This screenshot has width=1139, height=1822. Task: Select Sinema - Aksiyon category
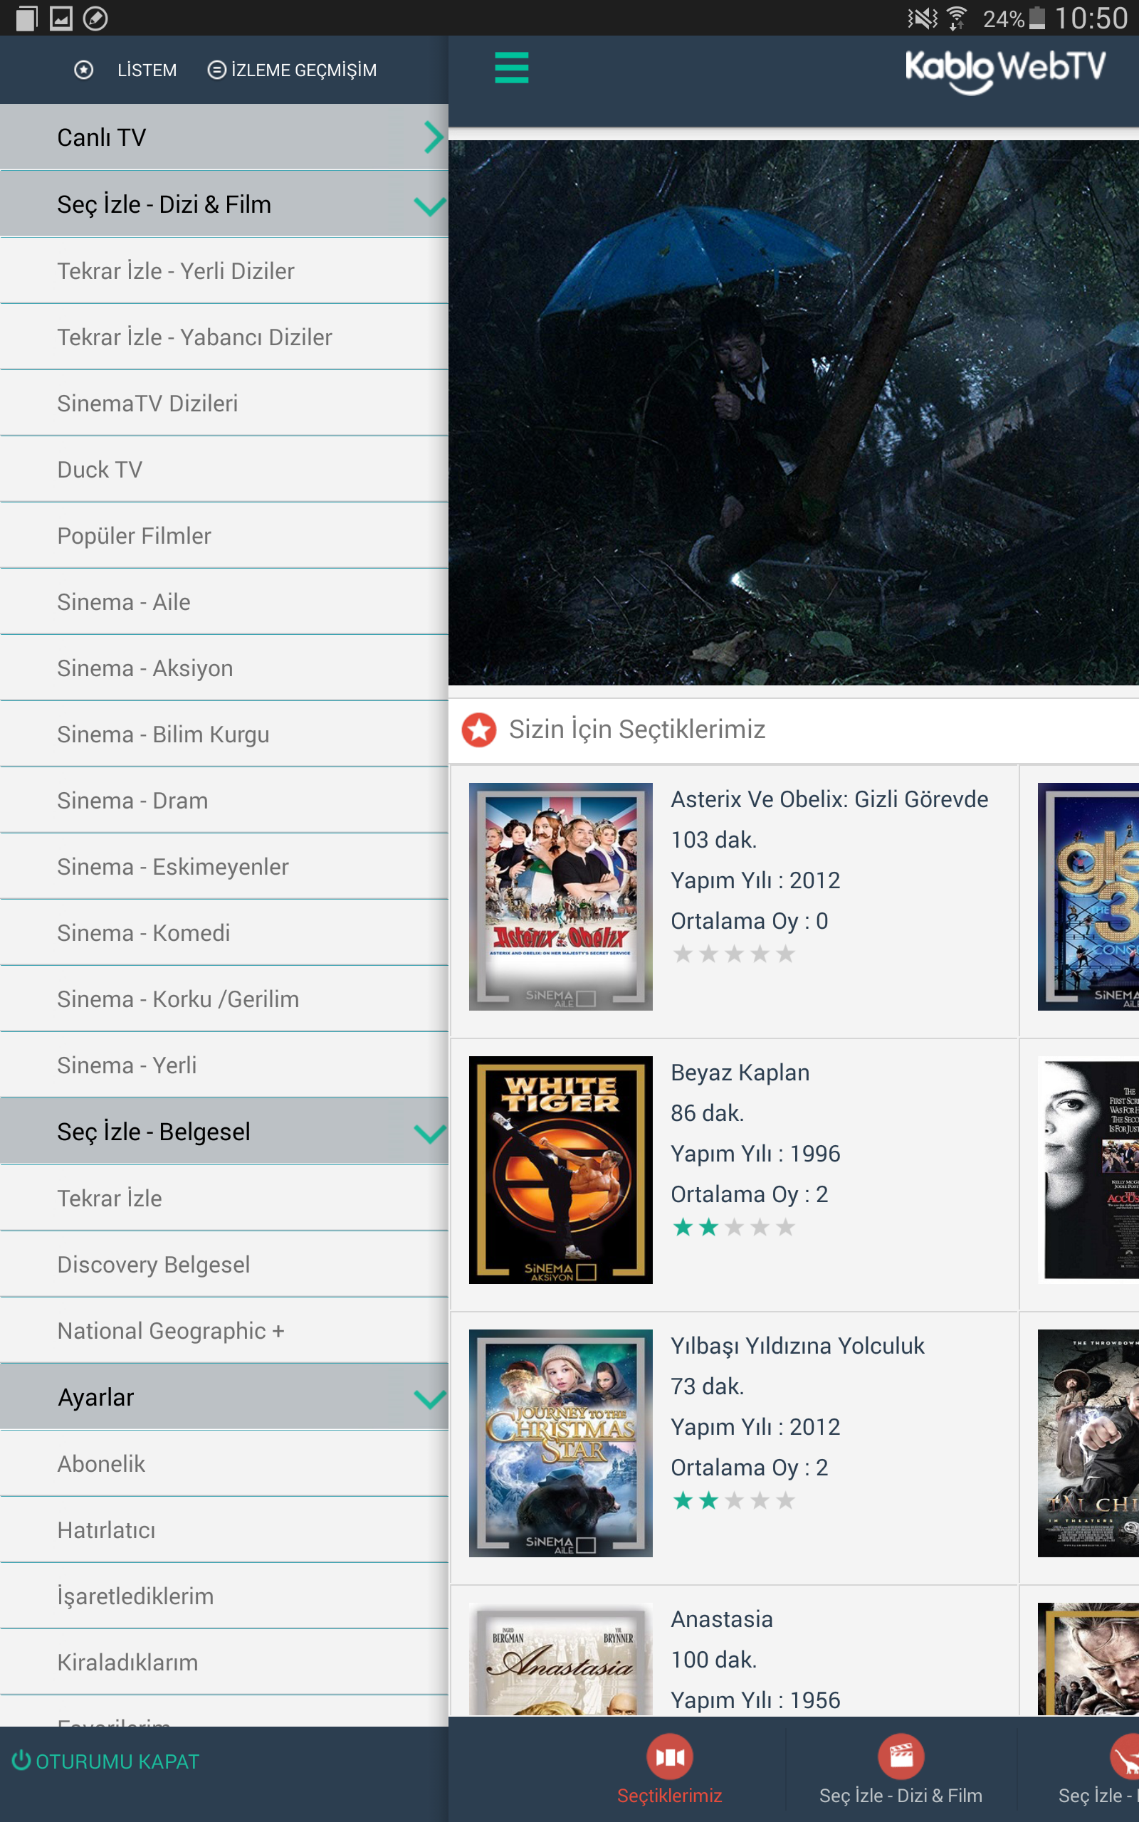tap(224, 668)
